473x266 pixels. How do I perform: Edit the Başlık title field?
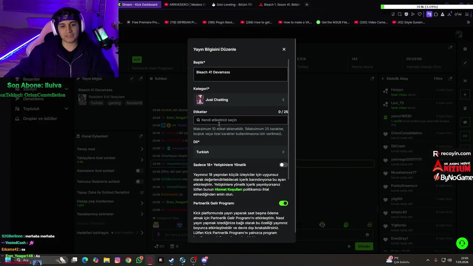(x=240, y=74)
